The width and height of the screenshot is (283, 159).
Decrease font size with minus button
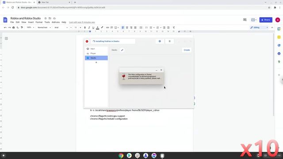coord(71,27)
